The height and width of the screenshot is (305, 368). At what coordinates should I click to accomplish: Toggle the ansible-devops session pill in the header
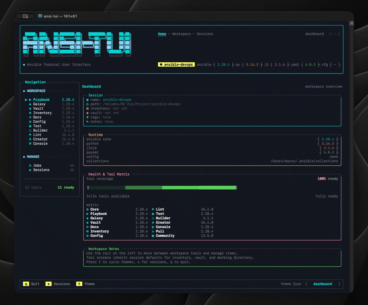click(x=176, y=64)
